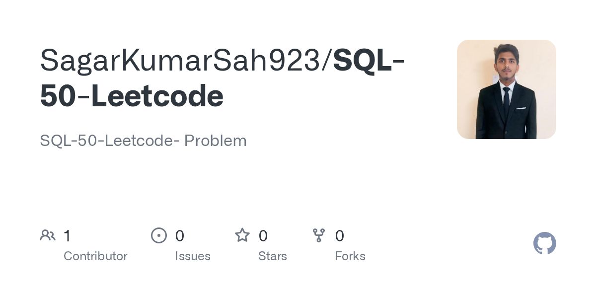596x298 pixels.
Task: Click the contributors people icon
Action: coord(48,235)
